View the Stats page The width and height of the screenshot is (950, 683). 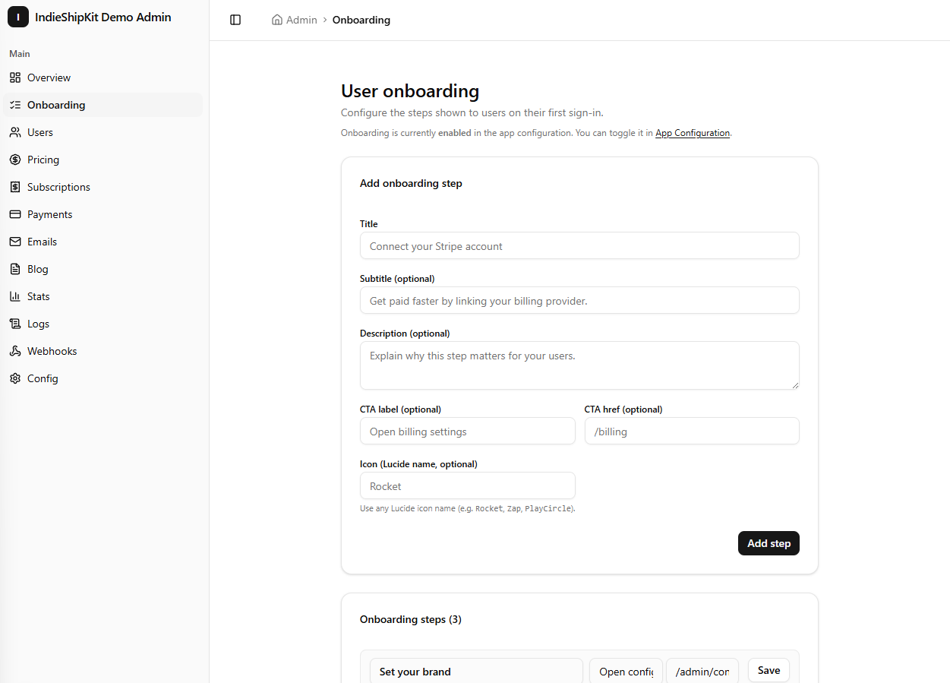click(103, 296)
